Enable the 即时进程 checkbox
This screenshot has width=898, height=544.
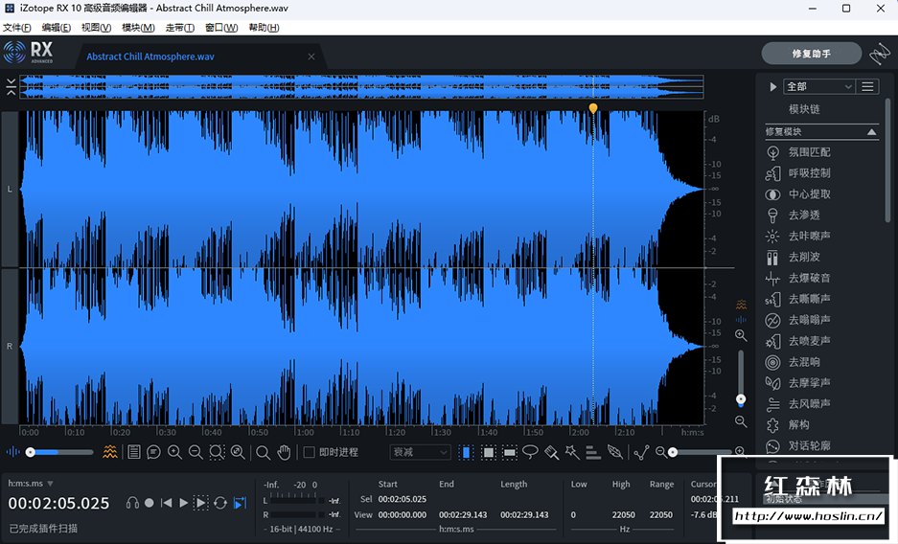(x=310, y=452)
